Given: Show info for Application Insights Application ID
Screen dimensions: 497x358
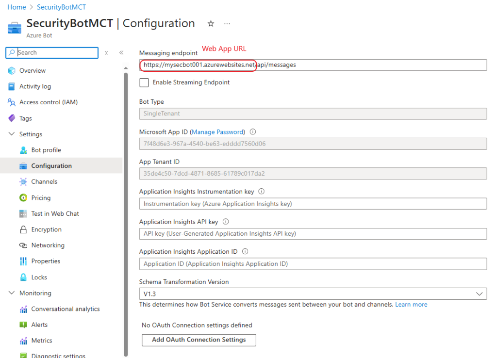Looking at the screenshot, I should pos(245,252).
